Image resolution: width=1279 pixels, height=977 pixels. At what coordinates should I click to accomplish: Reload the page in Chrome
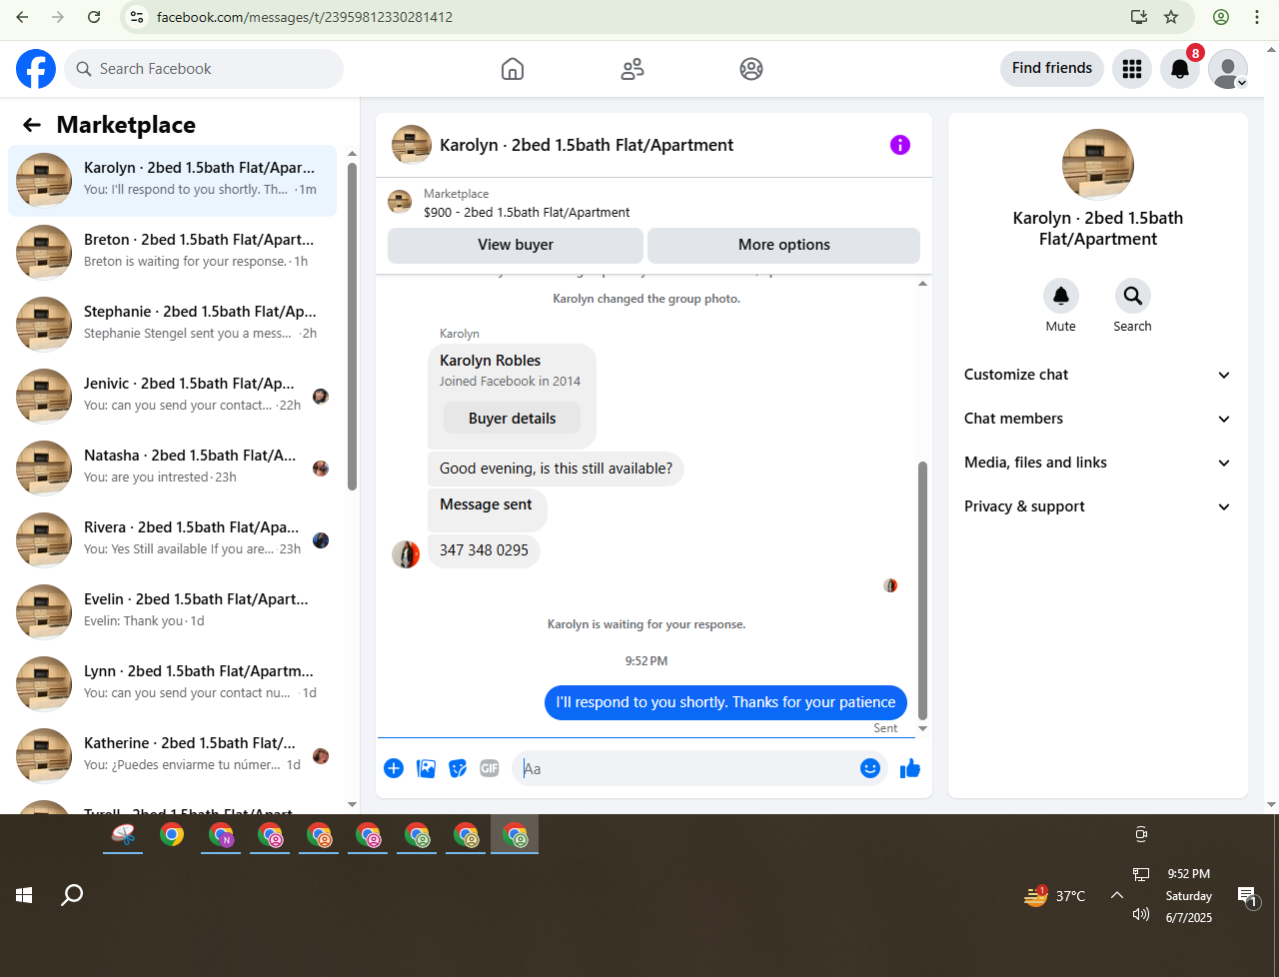coord(94,17)
